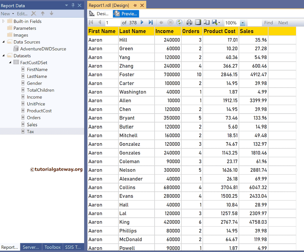Unpin the Report1.rdl document tab

(x=134, y=5)
